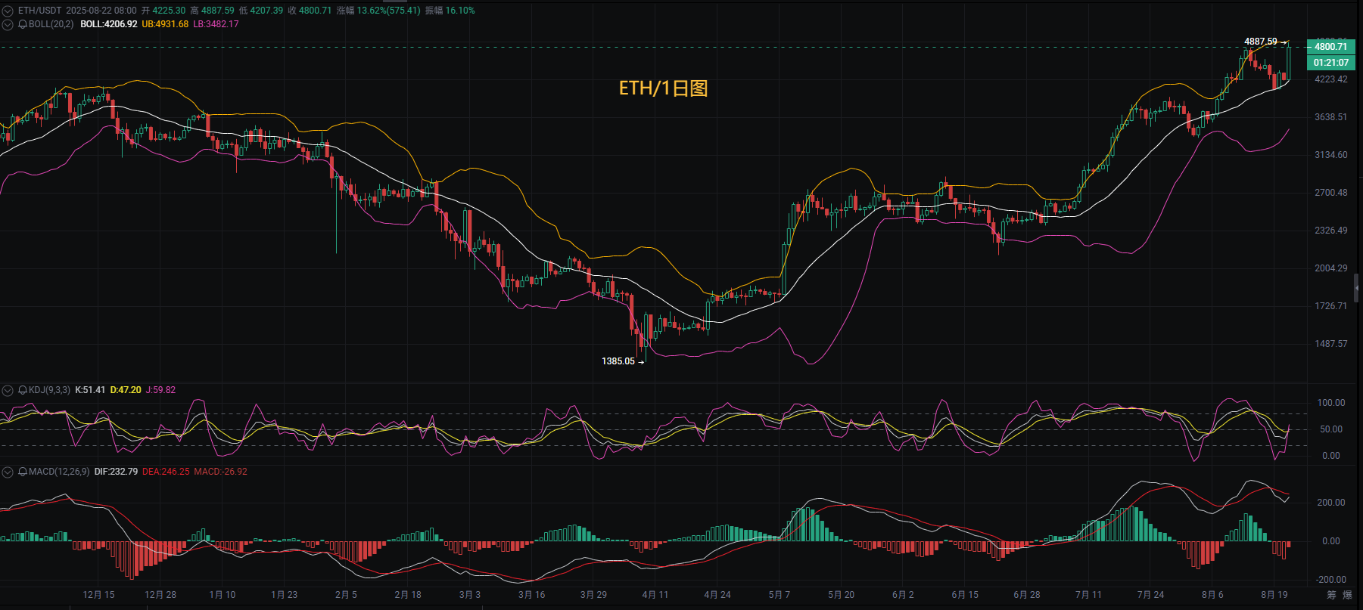Image resolution: width=1363 pixels, height=610 pixels.
Task: Click the 5月 7 date label
Action: coord(779,595)
